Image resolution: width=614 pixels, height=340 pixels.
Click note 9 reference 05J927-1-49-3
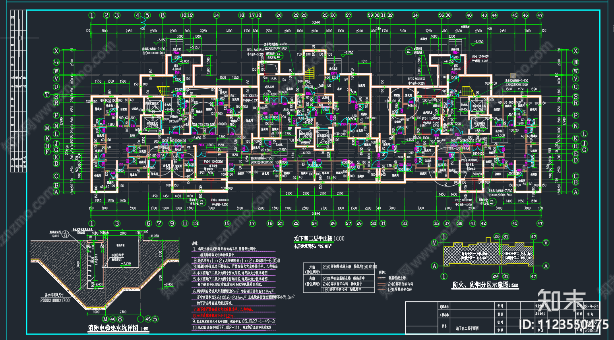coord(234,321)
